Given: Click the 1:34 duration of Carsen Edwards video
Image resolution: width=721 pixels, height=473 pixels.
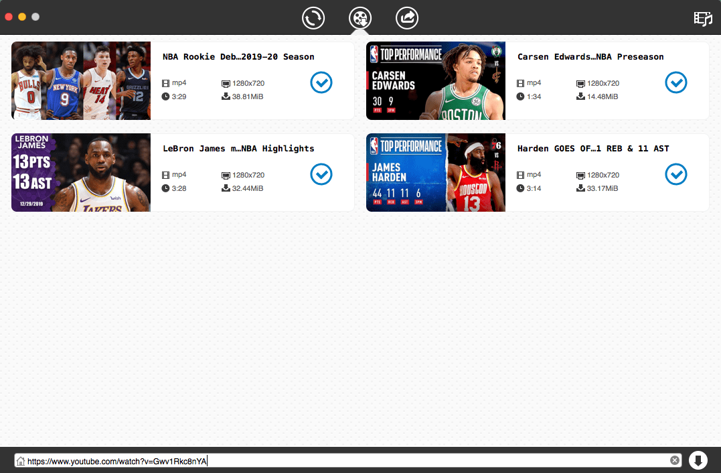Looking at the screenshot, I should (534, 96).
